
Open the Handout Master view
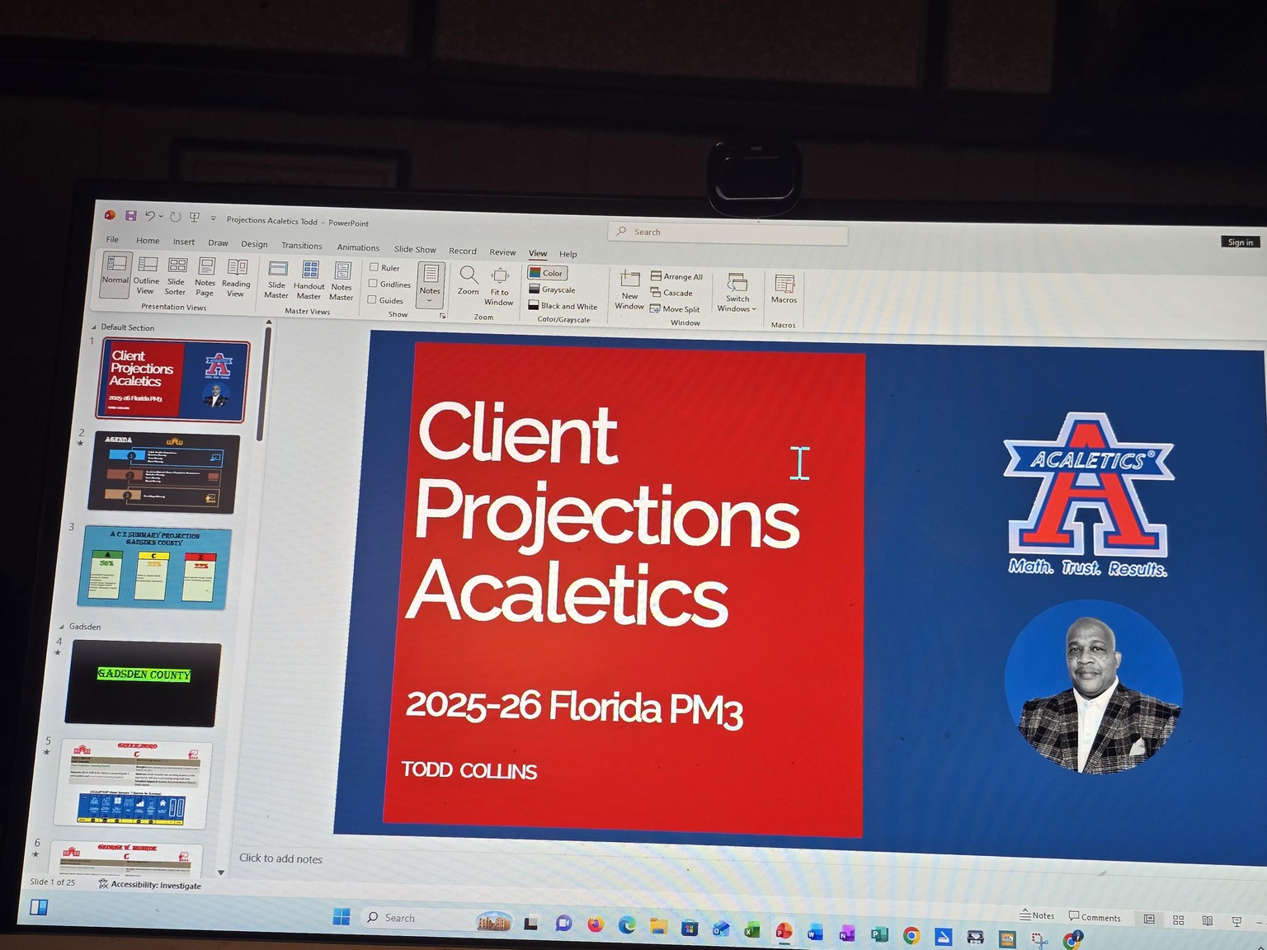pos(309,280)
